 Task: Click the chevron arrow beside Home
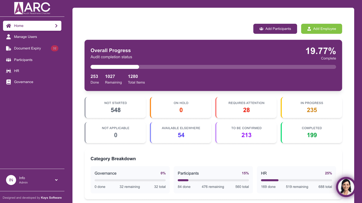pyautogui.click(x=56, y=26)
